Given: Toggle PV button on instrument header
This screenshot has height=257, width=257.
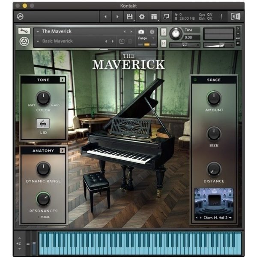Looking at the screenshot, I should tap(238, 43).
